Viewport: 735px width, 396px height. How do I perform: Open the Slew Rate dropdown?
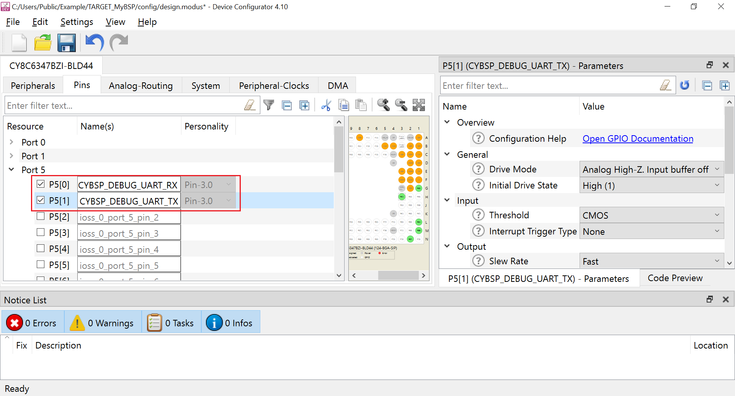coord(652,261)
